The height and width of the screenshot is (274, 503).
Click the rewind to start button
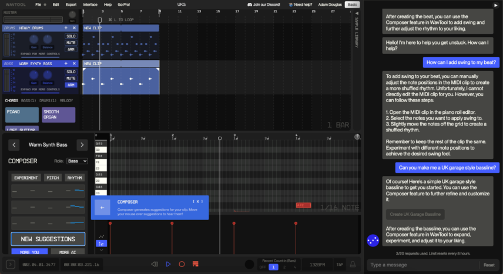155,264
